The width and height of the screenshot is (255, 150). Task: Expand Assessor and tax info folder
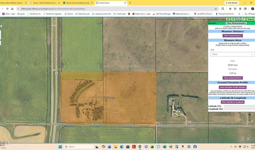click(101, 14)
